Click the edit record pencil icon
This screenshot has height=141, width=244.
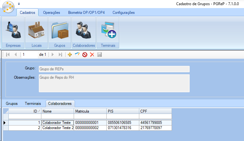pos(77,55)
